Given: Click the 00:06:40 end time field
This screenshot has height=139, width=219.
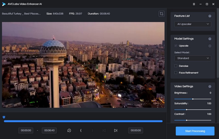Looking at the screenshot, I should (49, 131).
